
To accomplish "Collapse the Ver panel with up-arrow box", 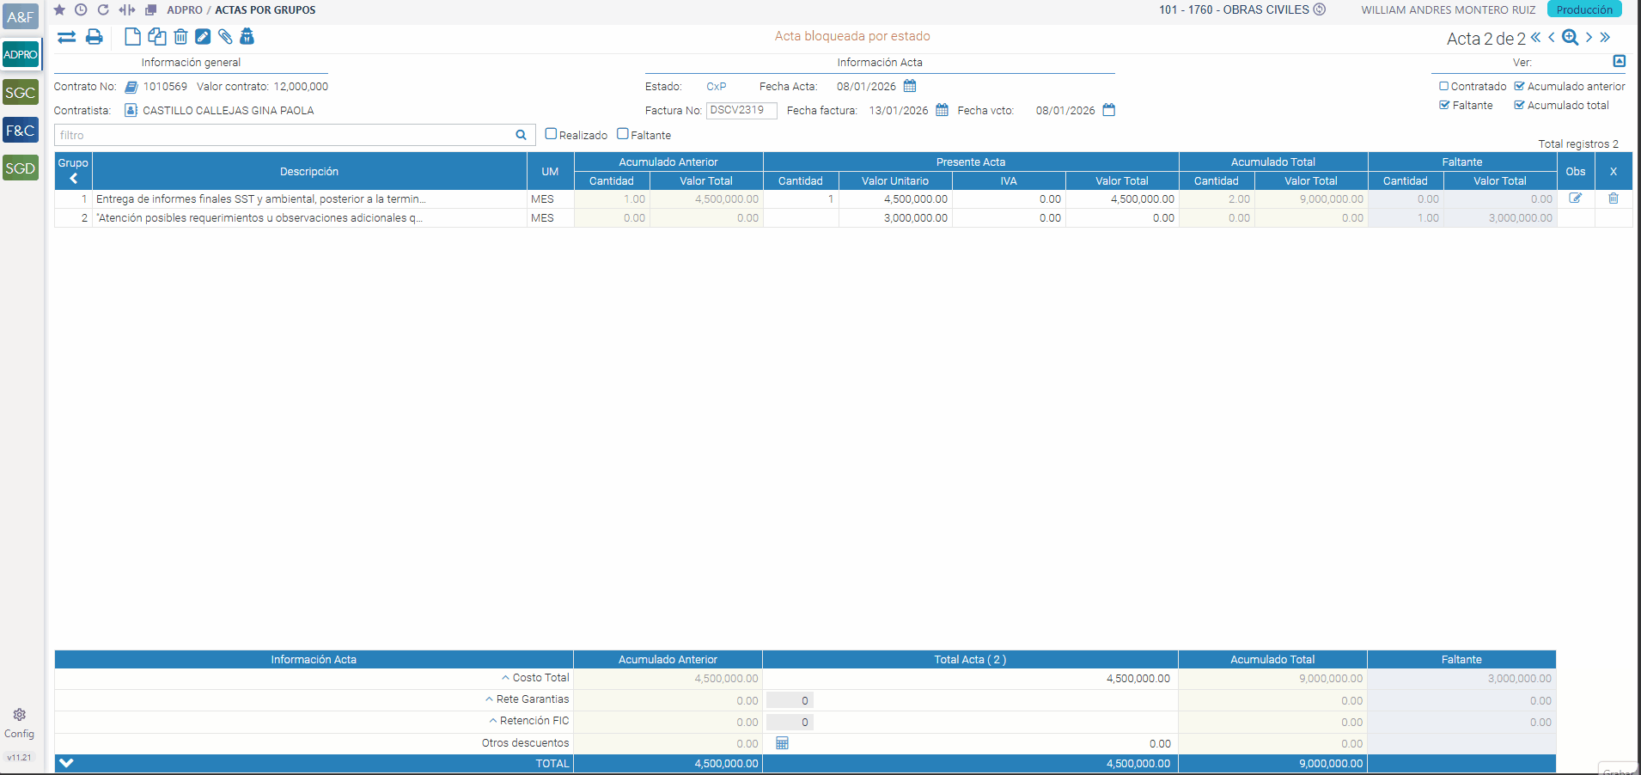I will click(1620, 61).
